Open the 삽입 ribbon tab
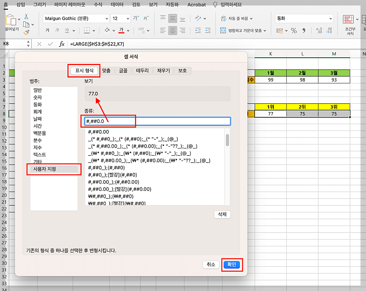Viewport: 366px width, 291px height. point(21,4)
